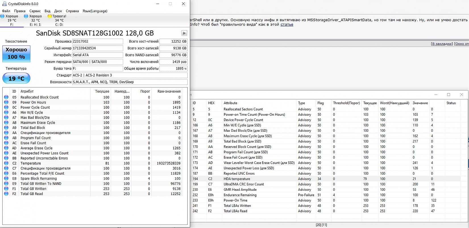The width and height of the screenshot is (469, 228).
Task: Click the Прошивка firmware value field
Action: click(x=97, y=41)
